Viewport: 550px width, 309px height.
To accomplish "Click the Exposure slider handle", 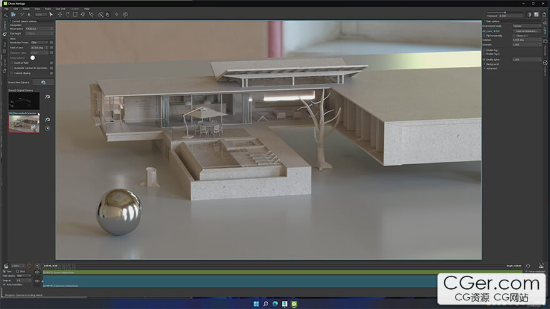I will coord(505,12).
